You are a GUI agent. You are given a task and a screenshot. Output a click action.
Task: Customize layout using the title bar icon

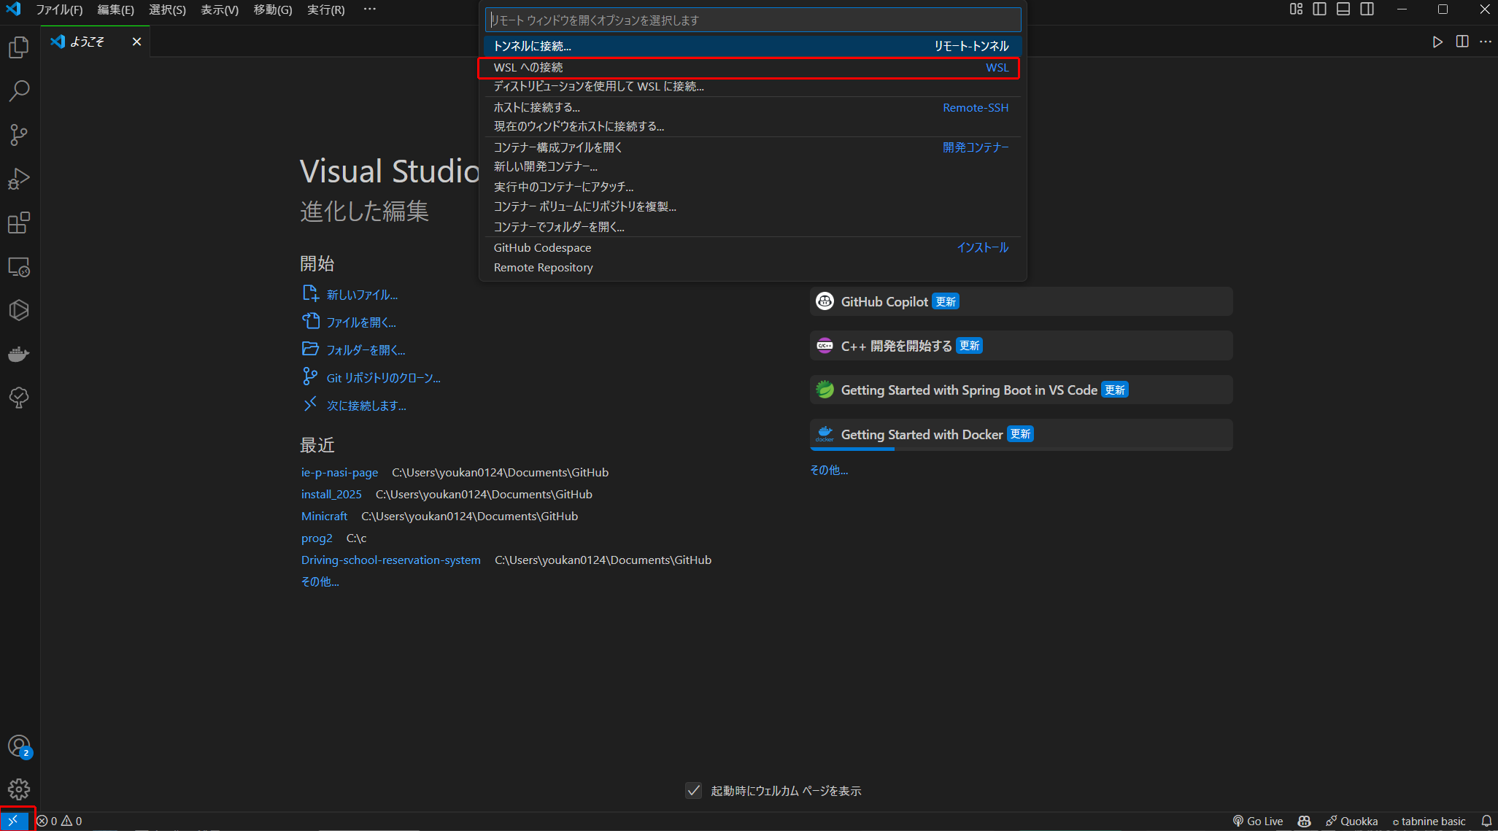pos(1296,9)
